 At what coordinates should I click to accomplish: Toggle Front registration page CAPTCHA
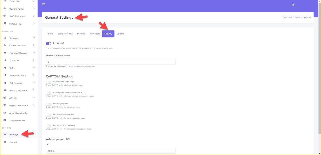point(49,115)
